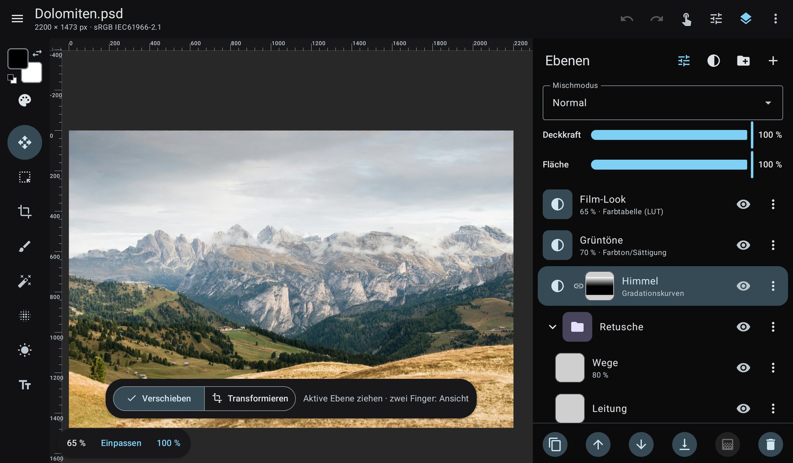
Task: Create new layer group folder
Action: coord(743,61)
